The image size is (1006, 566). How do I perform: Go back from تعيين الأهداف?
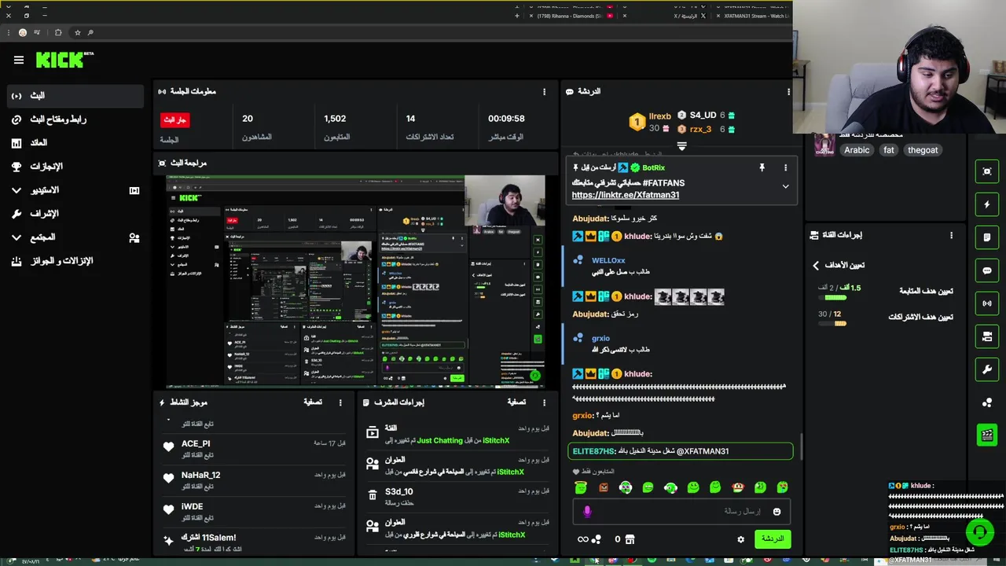816,266
